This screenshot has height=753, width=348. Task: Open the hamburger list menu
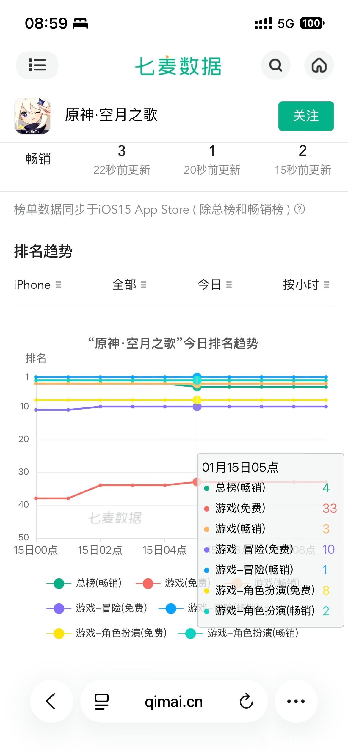click(37, 65)
